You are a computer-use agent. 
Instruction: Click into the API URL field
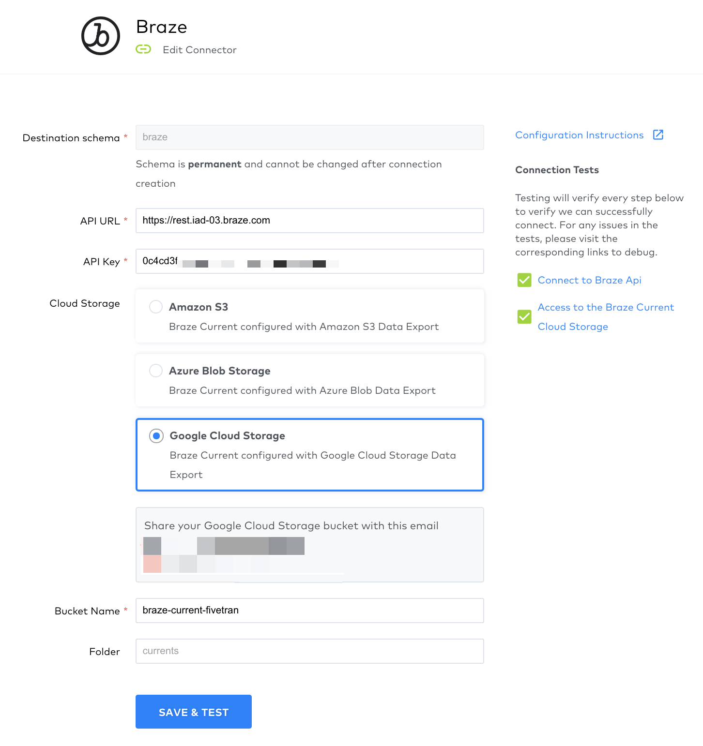pos(310,221)
